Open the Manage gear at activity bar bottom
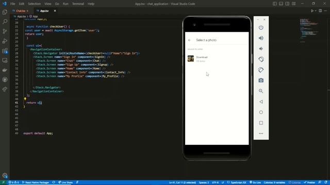The height and width of the screenshot is (185, 330). [5, 175]
